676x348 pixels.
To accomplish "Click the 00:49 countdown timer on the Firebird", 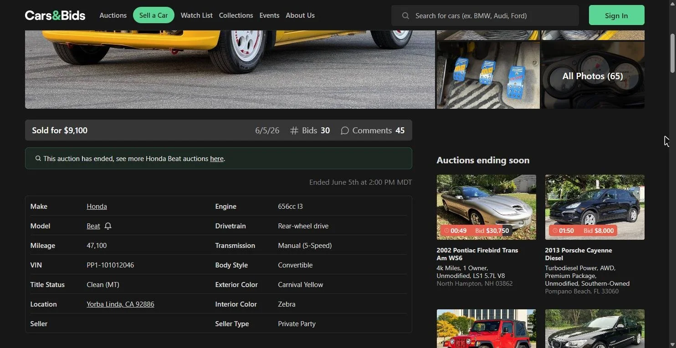I will [455, 231].
